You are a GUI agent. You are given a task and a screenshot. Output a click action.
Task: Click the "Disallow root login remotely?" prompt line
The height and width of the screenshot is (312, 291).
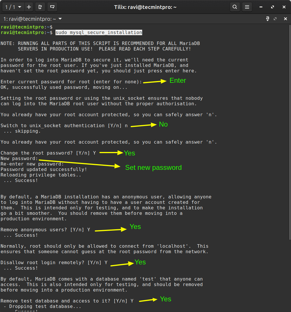pos(54,263)
